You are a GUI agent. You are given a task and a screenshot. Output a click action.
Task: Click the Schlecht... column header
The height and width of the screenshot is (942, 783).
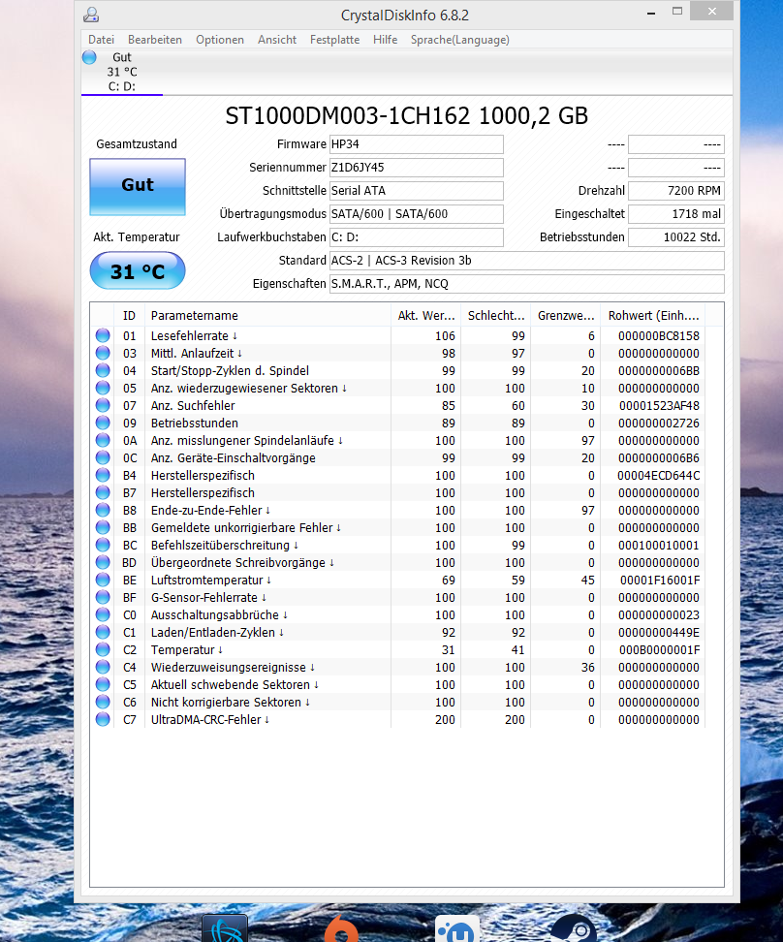[x=496, y=315]
